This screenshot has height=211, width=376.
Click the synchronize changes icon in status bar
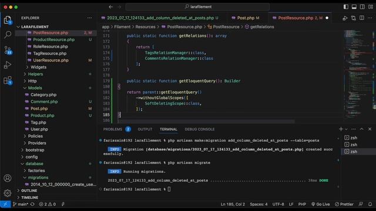coord(32,205)
